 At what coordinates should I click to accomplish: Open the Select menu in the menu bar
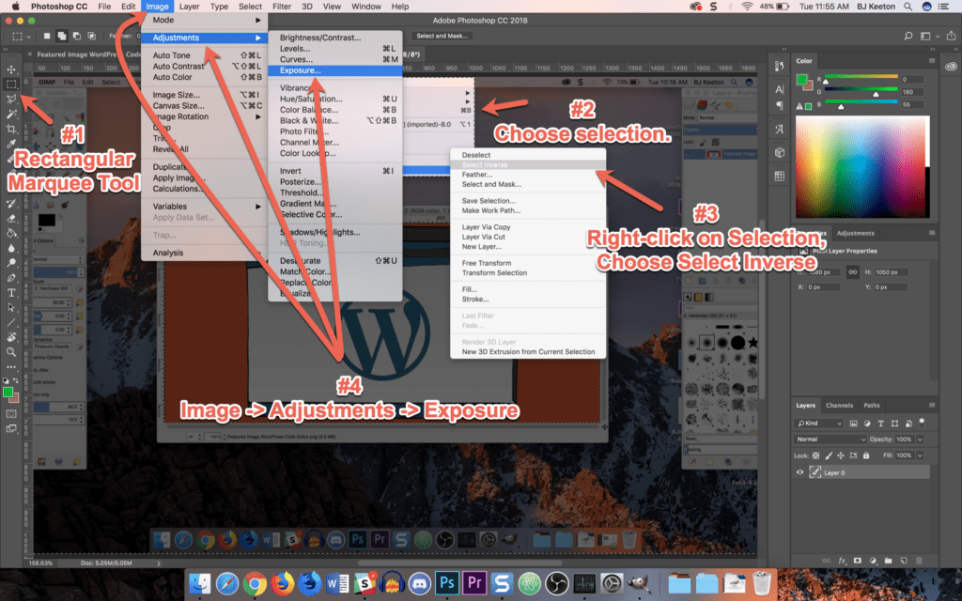250,7
